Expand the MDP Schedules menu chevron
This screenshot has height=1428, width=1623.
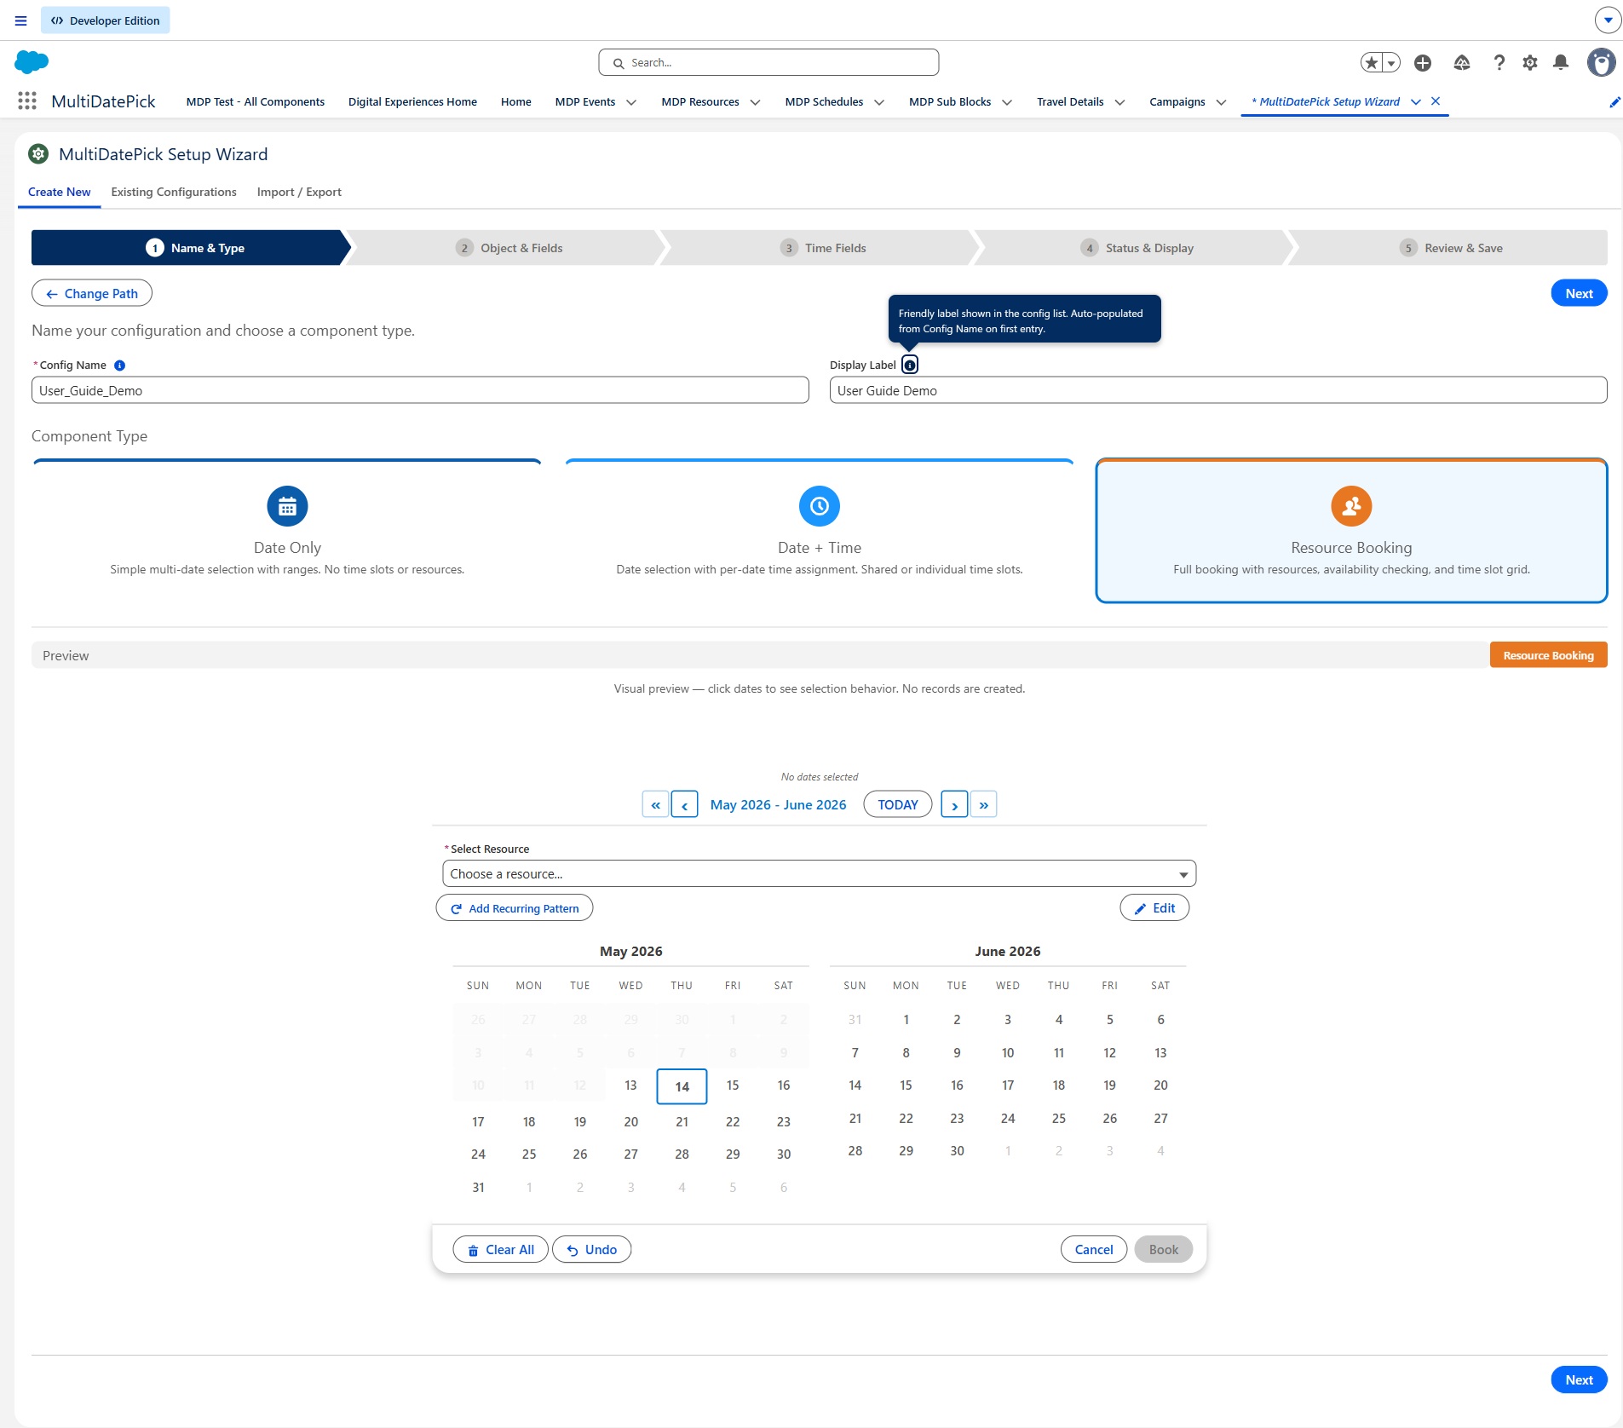click(879, 102)
